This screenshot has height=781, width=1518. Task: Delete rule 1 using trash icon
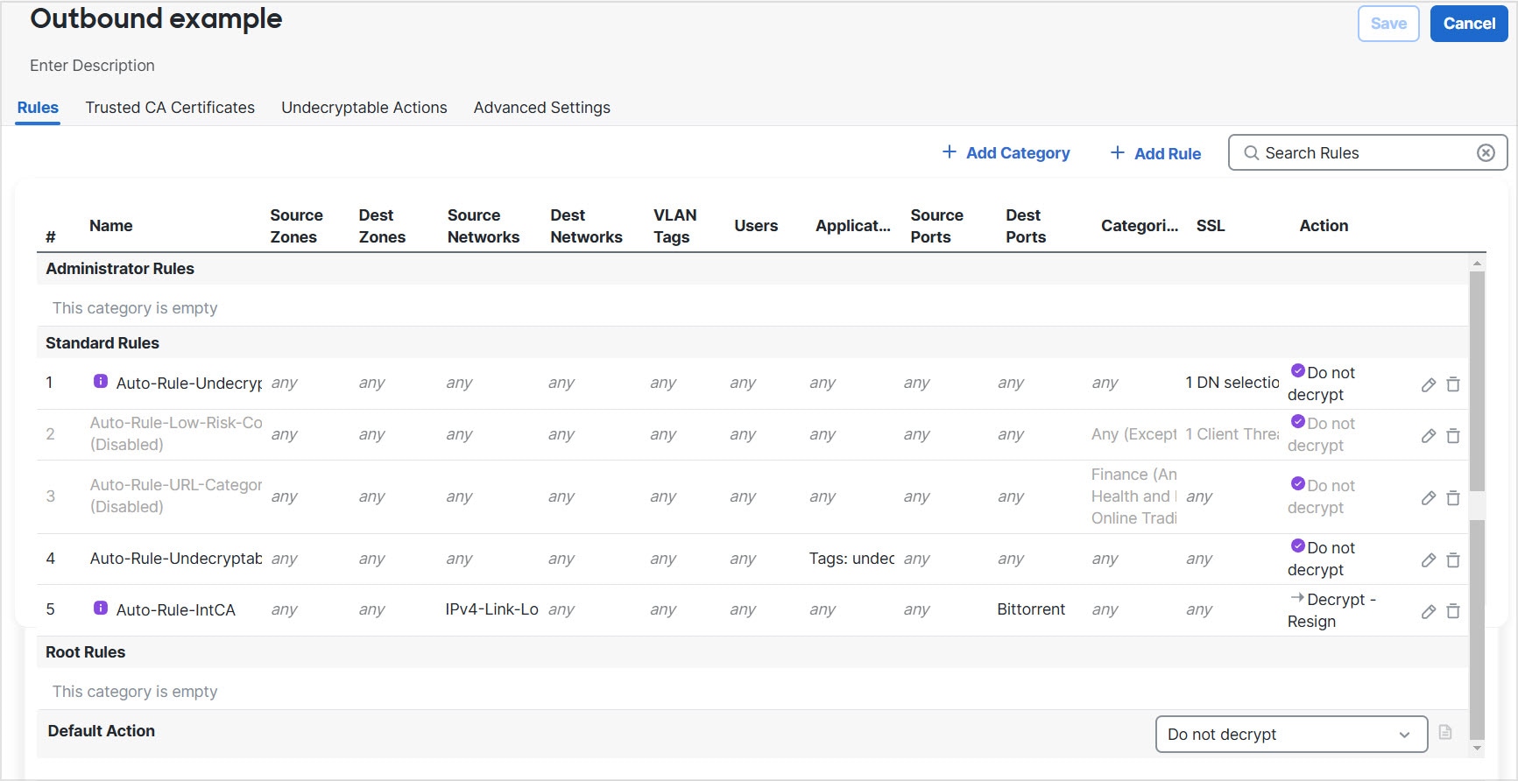point(1452,384)
